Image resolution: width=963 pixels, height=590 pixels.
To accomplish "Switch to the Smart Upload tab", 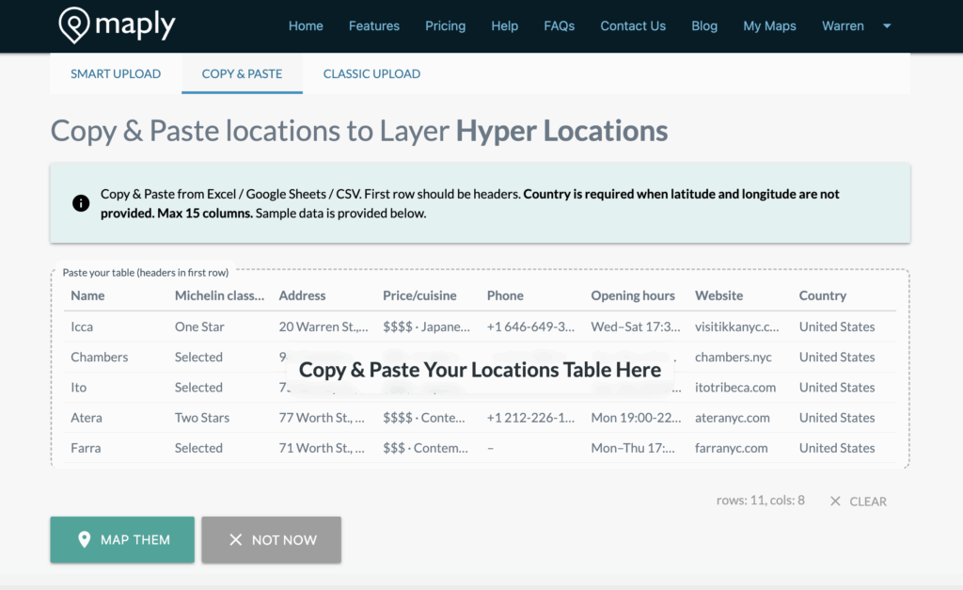I will tap(116, 73).
